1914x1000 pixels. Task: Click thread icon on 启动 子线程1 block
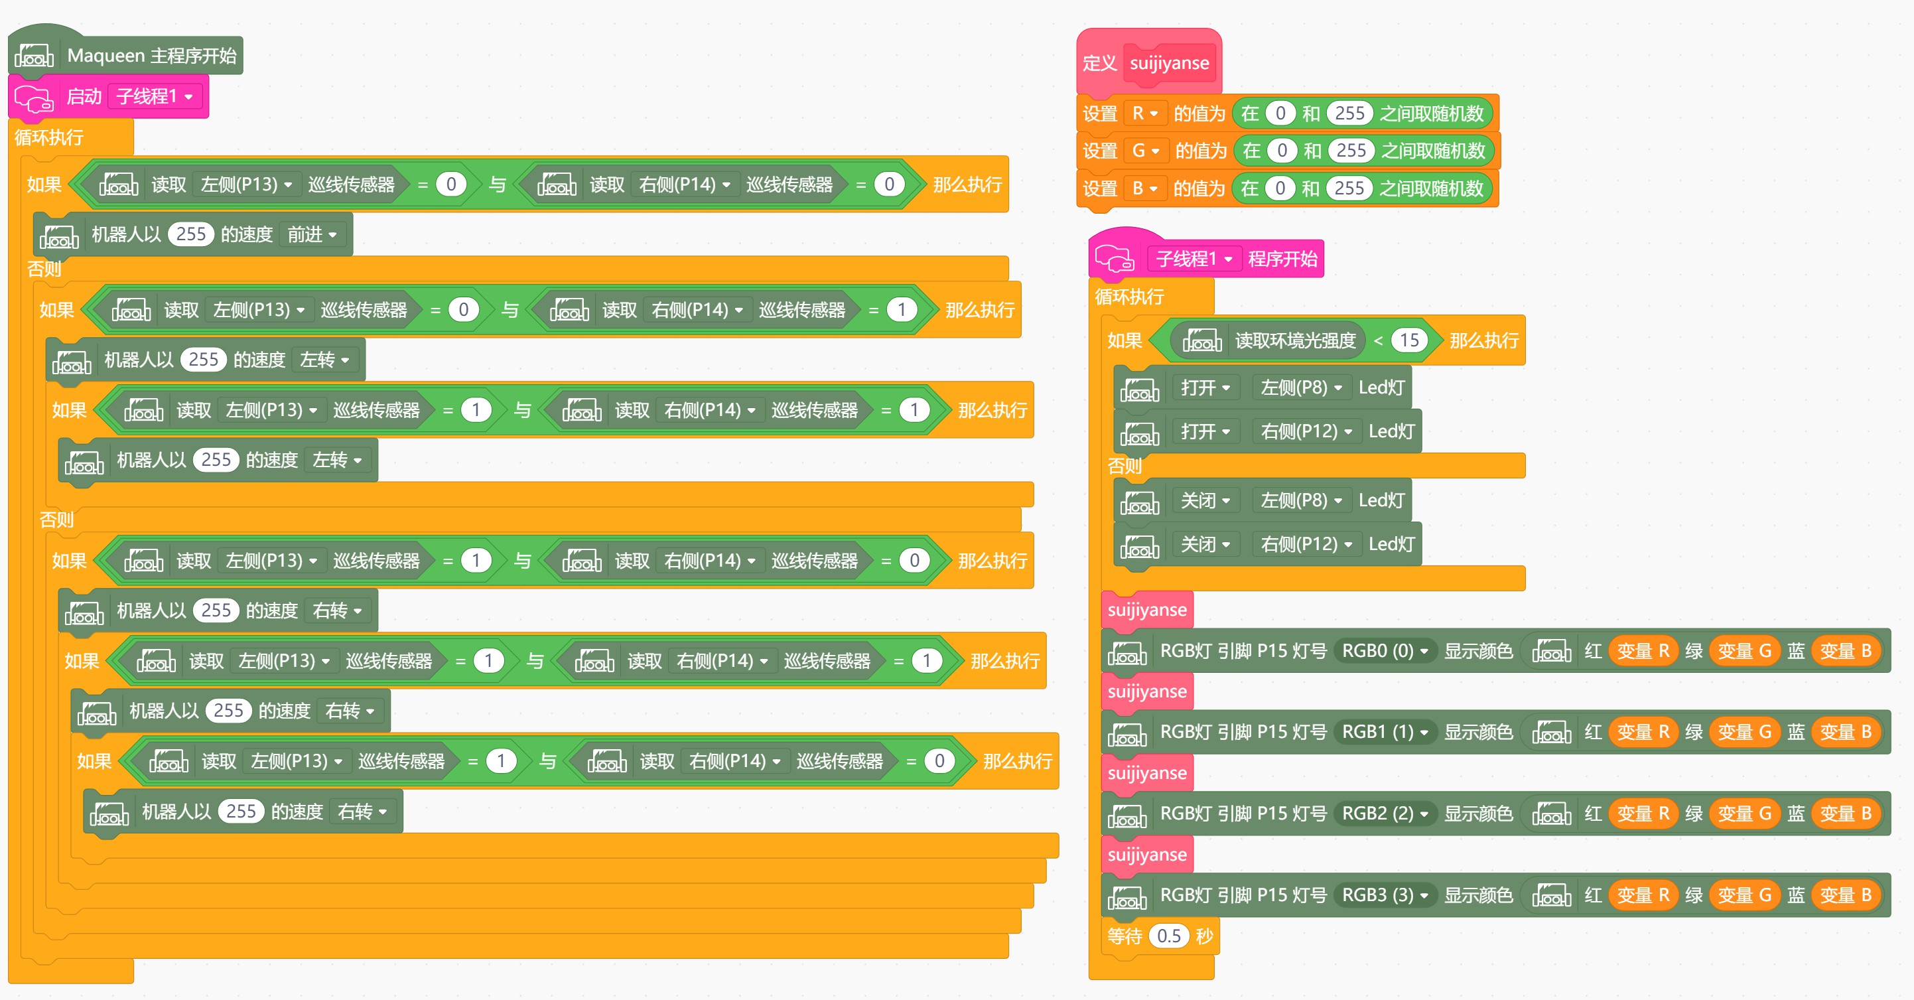(x=34, y=98)
